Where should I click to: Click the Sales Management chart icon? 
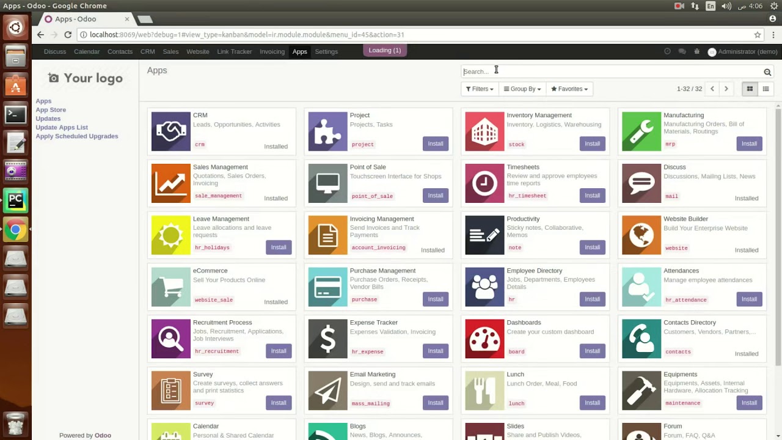(x=170, y=183)
